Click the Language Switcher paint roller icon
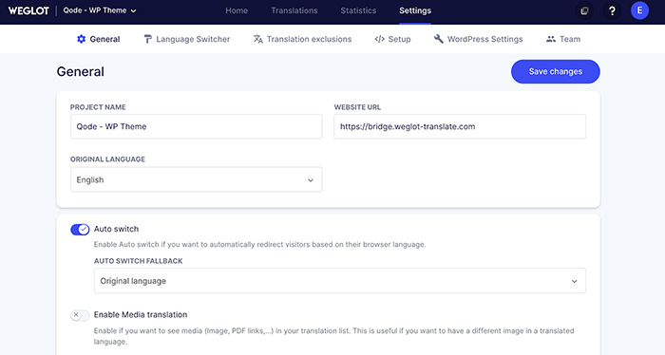The height and width of the screenshot is (355, 665). (147, 39)
